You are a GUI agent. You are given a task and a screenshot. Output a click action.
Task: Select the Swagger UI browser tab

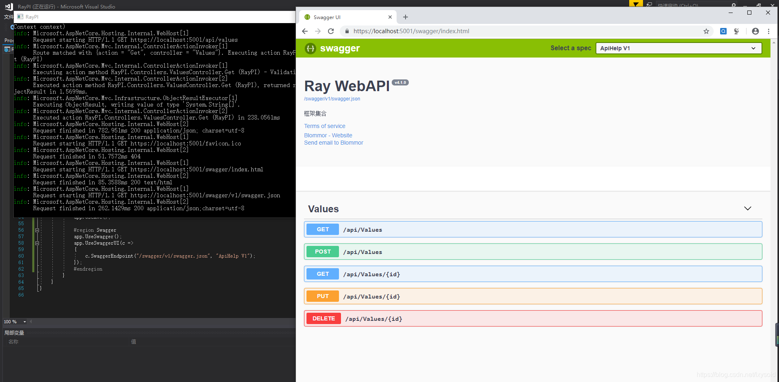click(348, 17)
